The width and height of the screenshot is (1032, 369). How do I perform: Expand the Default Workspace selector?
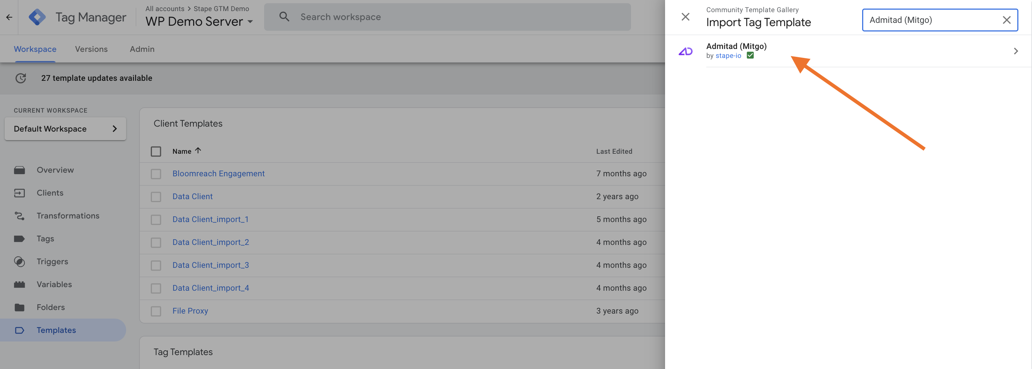[x=65, y=129]
